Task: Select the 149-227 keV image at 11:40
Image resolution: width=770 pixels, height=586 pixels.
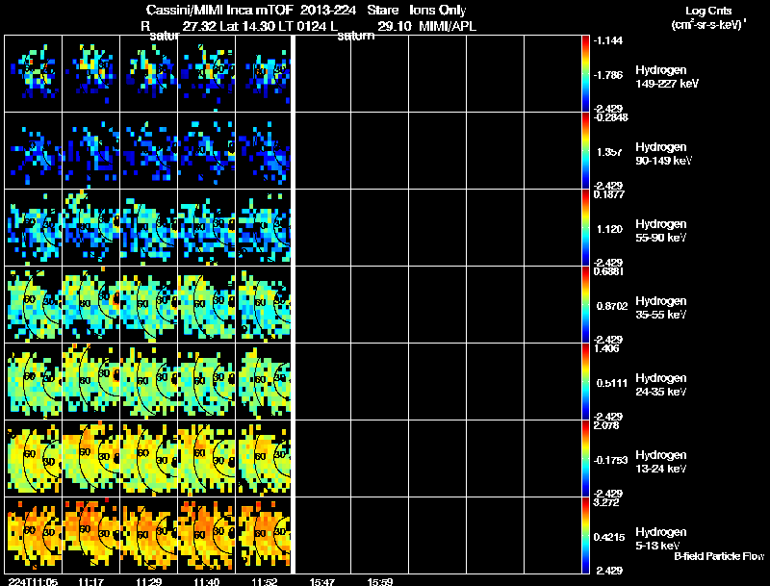Action: pyautogui.click(x=206, y=73)
